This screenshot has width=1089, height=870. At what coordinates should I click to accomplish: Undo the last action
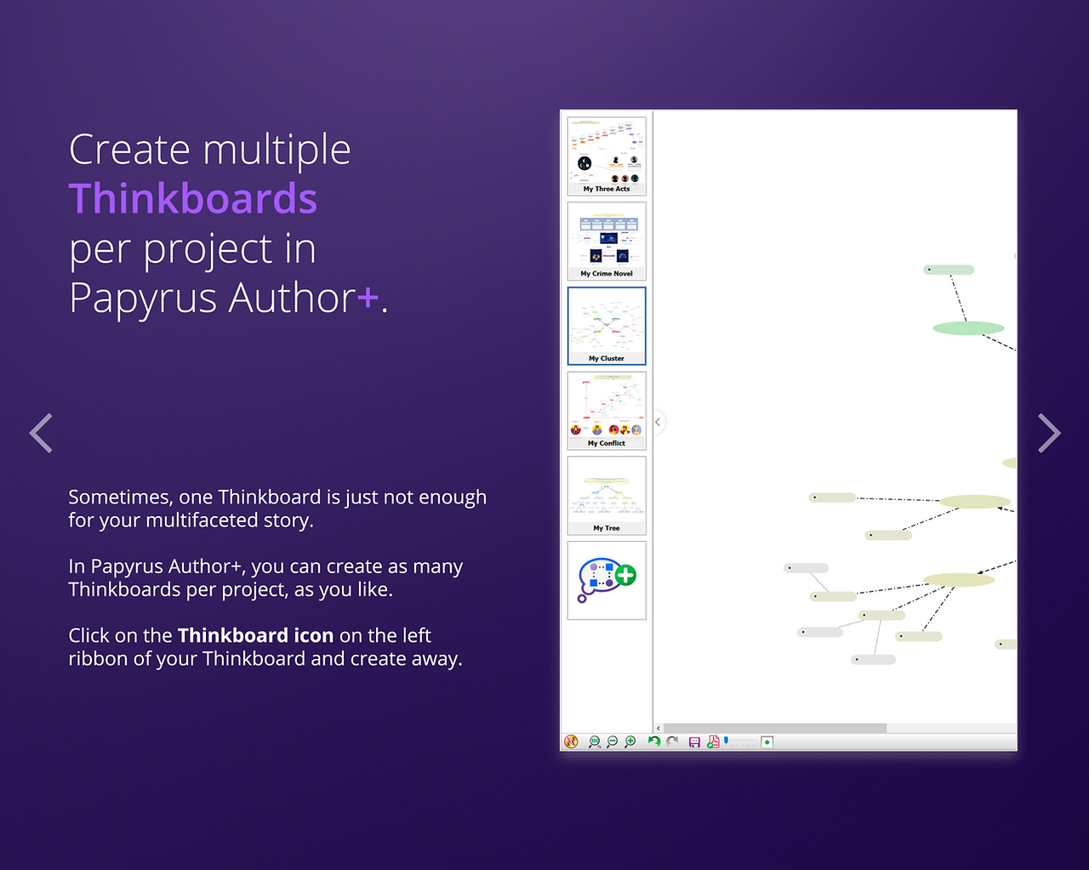653,742
